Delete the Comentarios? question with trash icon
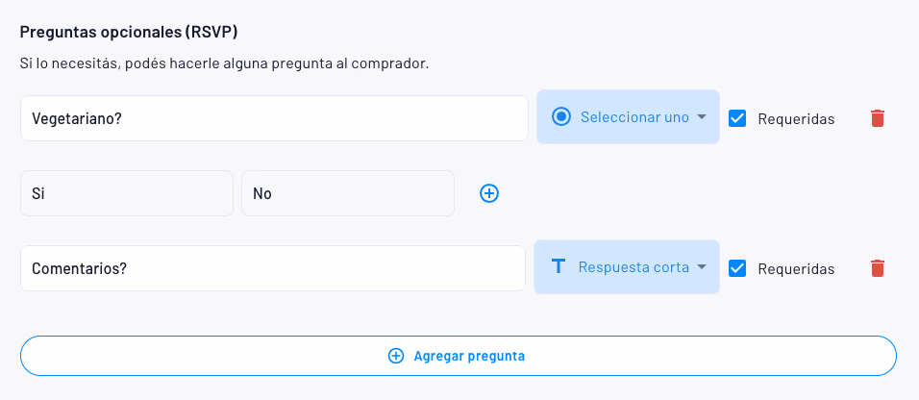This screenshot has height=400, width=919. [877, 268]
